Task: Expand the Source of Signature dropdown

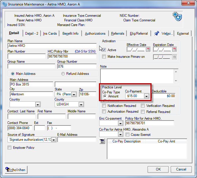Action: [54, 140]
